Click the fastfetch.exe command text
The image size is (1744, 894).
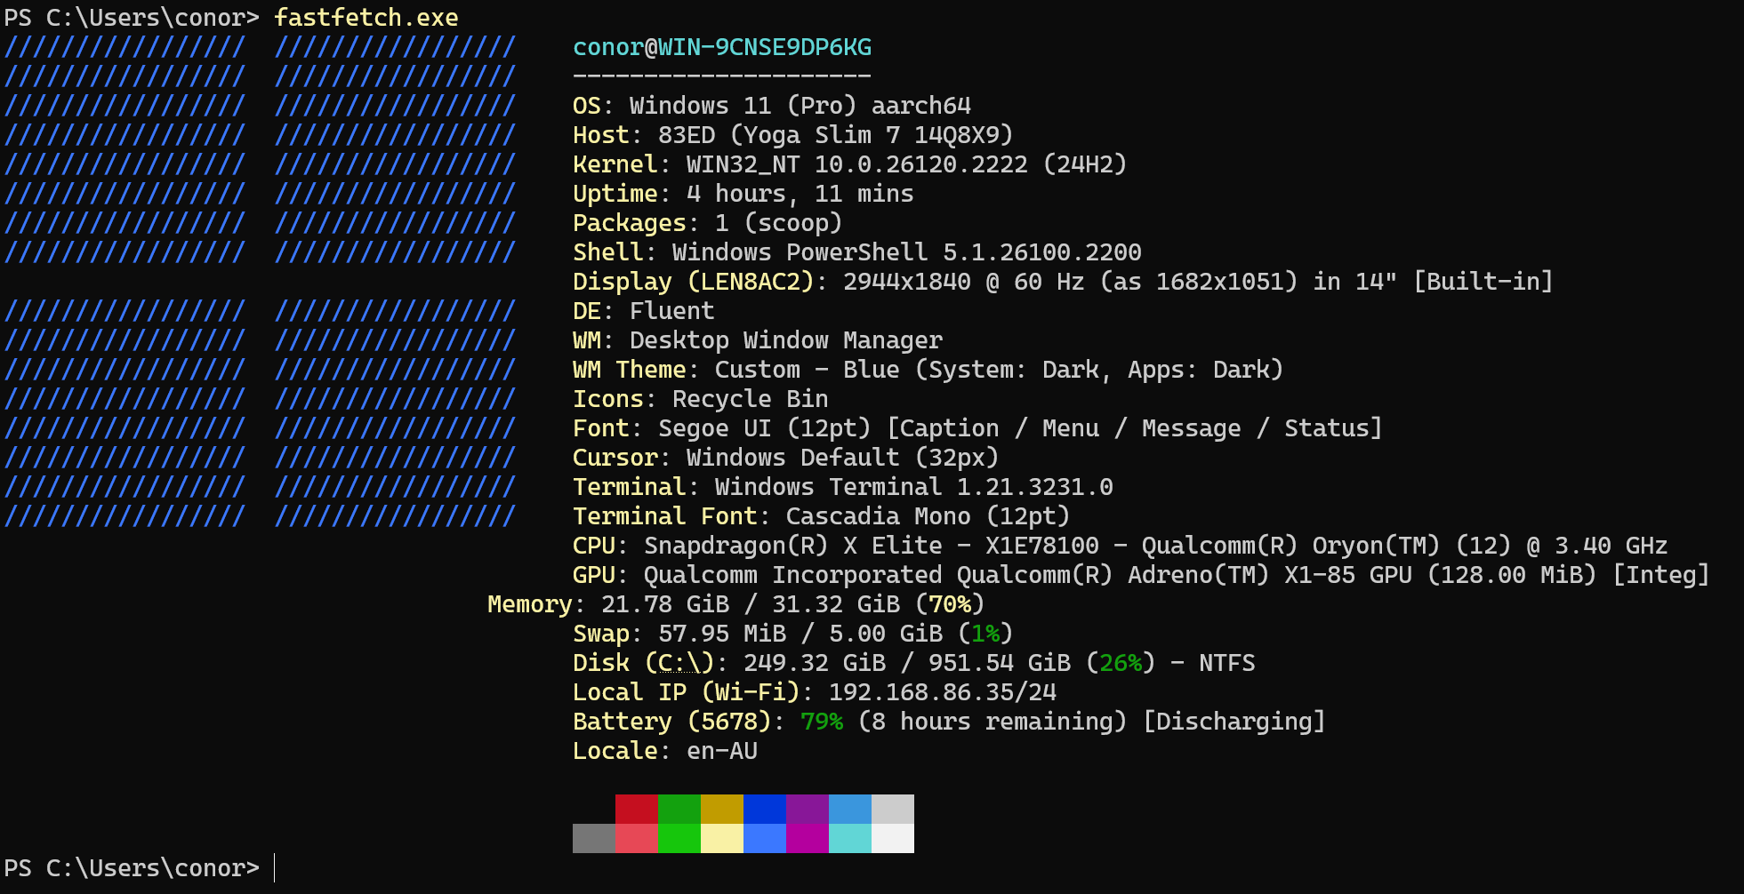[x=366, y=18]
